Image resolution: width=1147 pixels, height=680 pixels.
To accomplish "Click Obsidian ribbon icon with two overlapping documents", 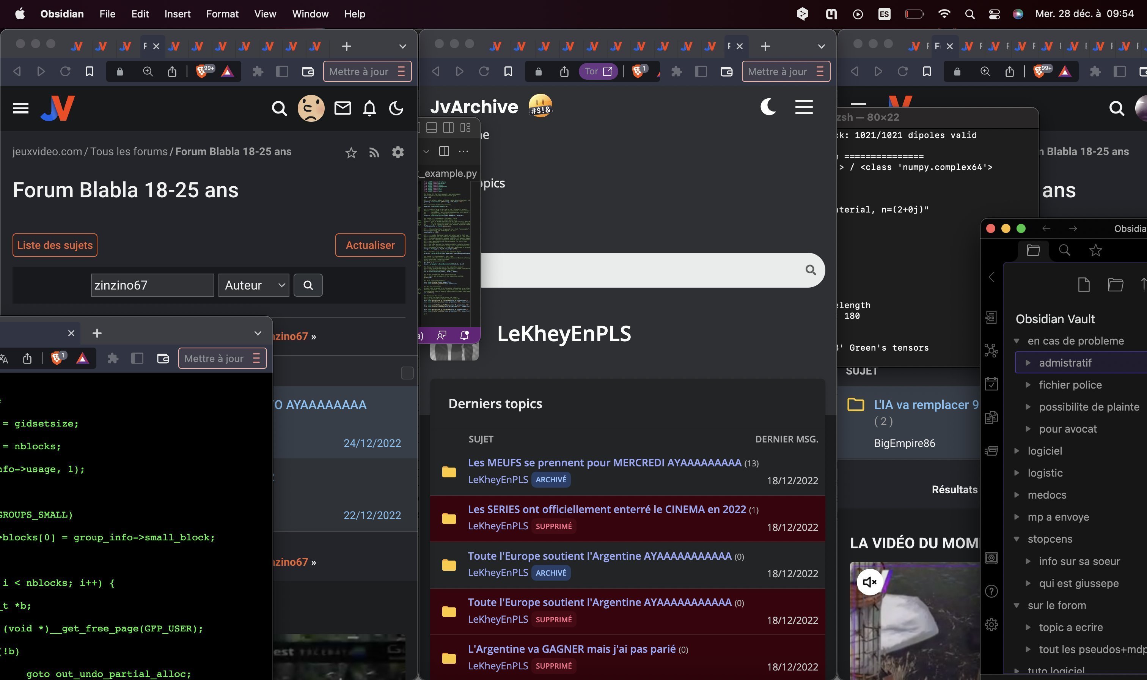I will point(991,417).
